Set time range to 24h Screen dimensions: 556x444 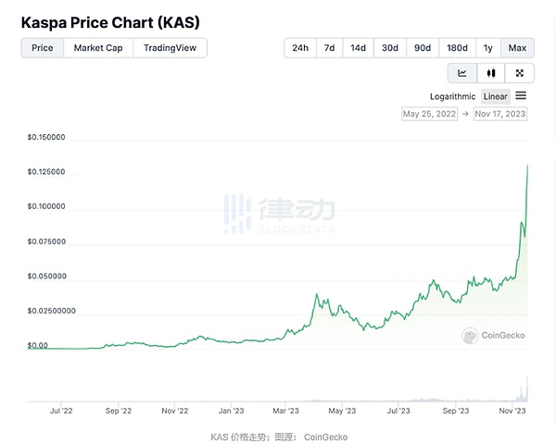(300, 48)
